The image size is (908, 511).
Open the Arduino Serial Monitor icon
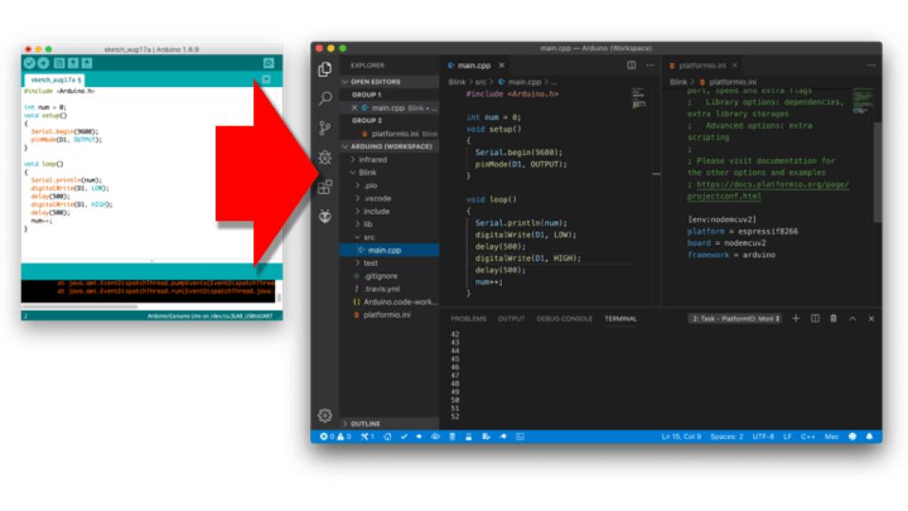tap(268, 63)
